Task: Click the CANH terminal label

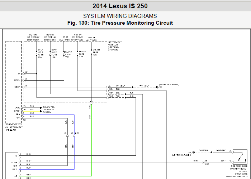Action: (x=17, y=111)
